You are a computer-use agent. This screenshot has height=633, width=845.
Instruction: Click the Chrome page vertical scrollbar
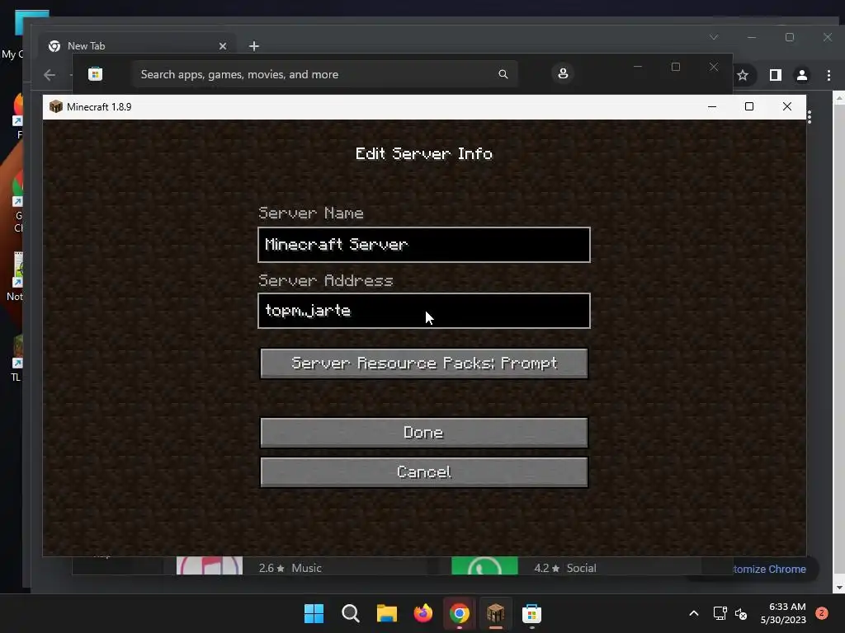839,343
